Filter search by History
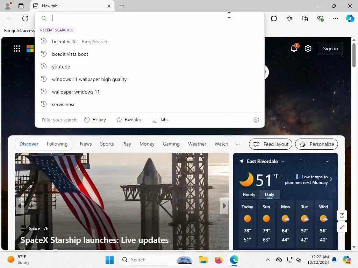The height and width of the screenshot is (268, 358). pyautogui.click(x=95, y=120)
